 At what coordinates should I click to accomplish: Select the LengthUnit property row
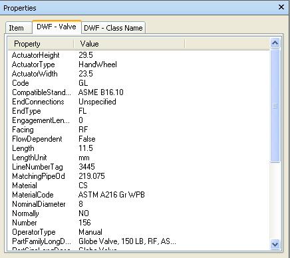139,158
